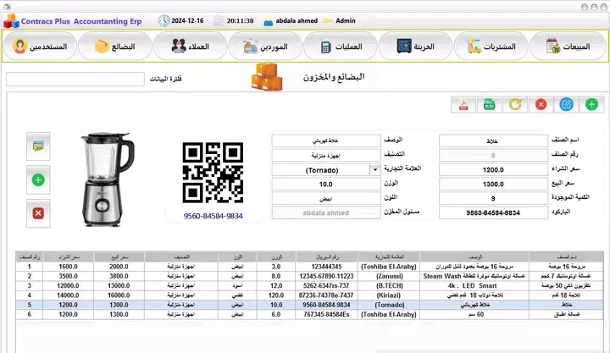Select the (B.TECH) table cell
Image resolution: width=610 pixels, height=353 pixels.
[389, 286]
